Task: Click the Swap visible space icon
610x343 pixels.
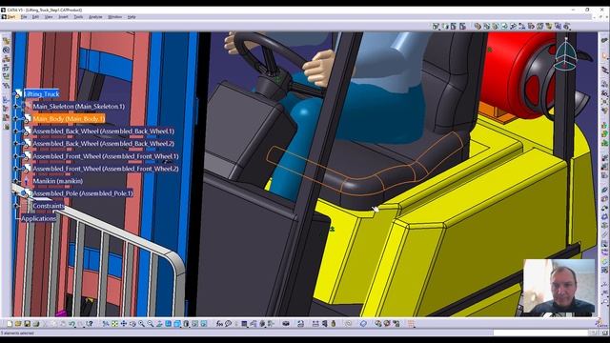Action: click(x=204, y=324)
